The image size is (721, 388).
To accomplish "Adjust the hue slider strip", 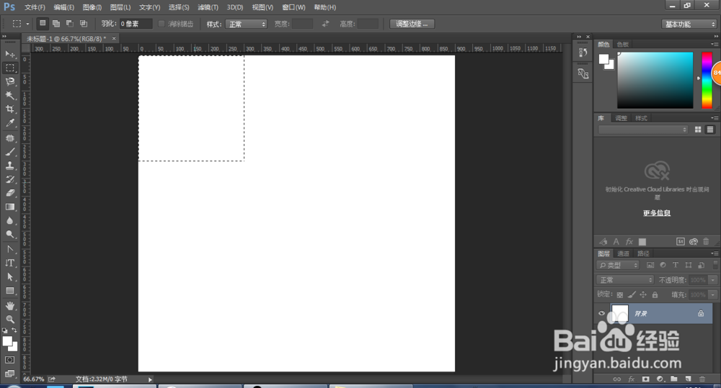I will tap(707, 81).
